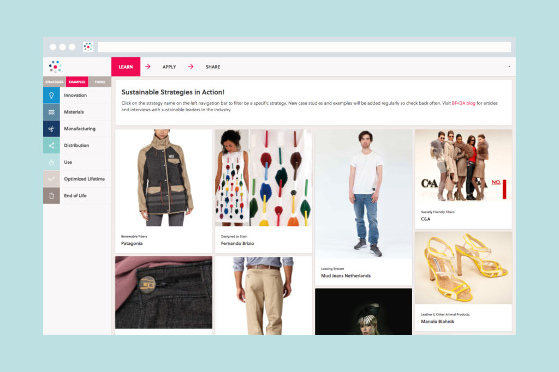Viewport: 559px width, 372px height.
Task: Open the khaki trousers image
Action: 264,296
